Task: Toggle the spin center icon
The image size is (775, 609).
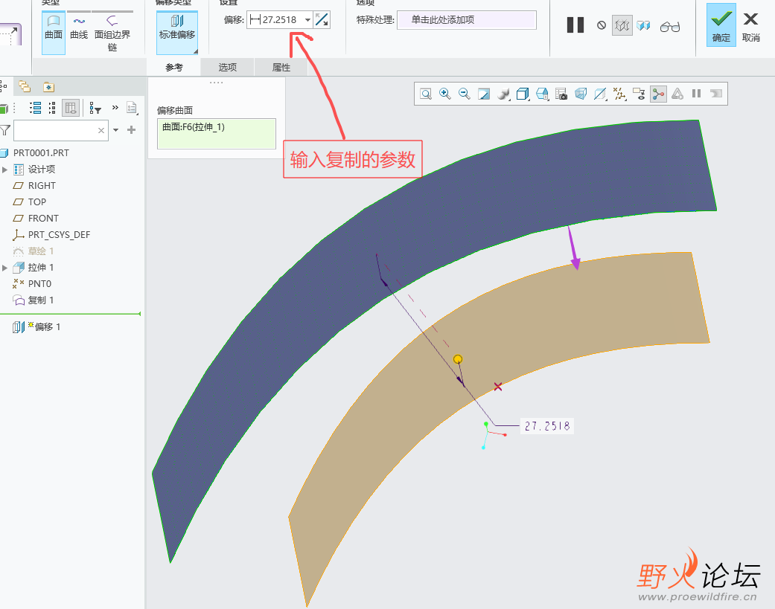Action: [x=658, y=94]
